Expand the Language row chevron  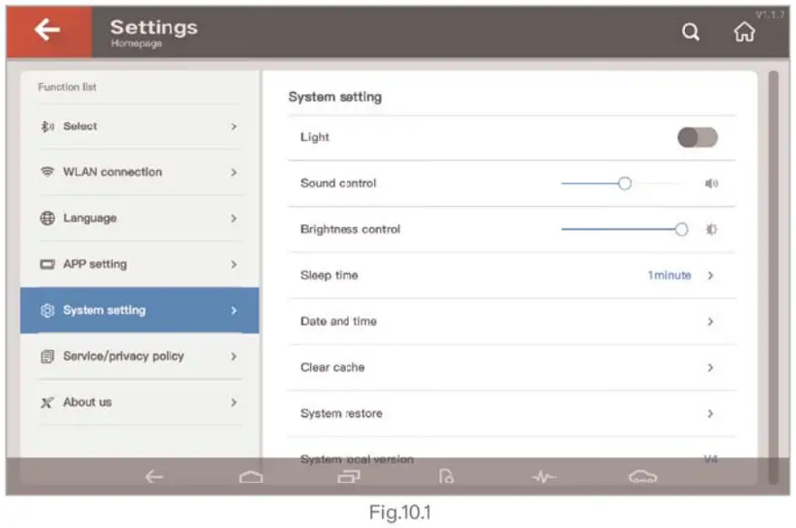coord(233,219)
